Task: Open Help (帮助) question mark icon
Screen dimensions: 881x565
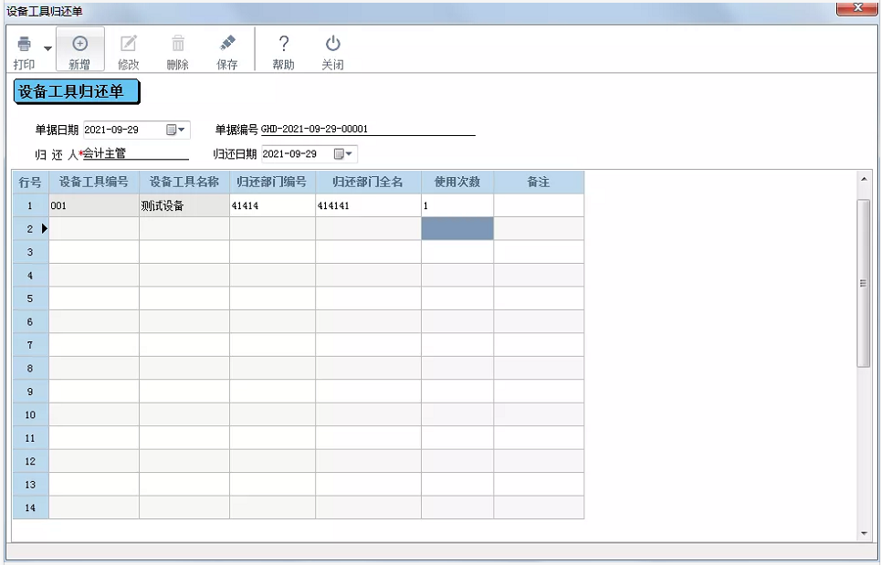Action: point(284,43)
